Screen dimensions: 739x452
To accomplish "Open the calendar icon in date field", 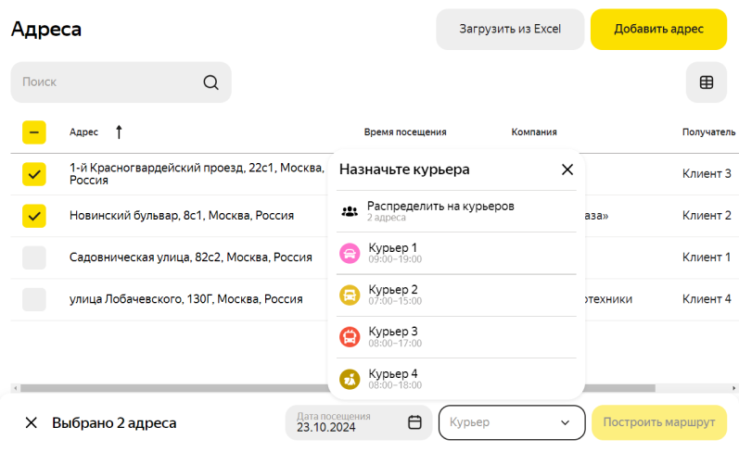I will [414, 422].
